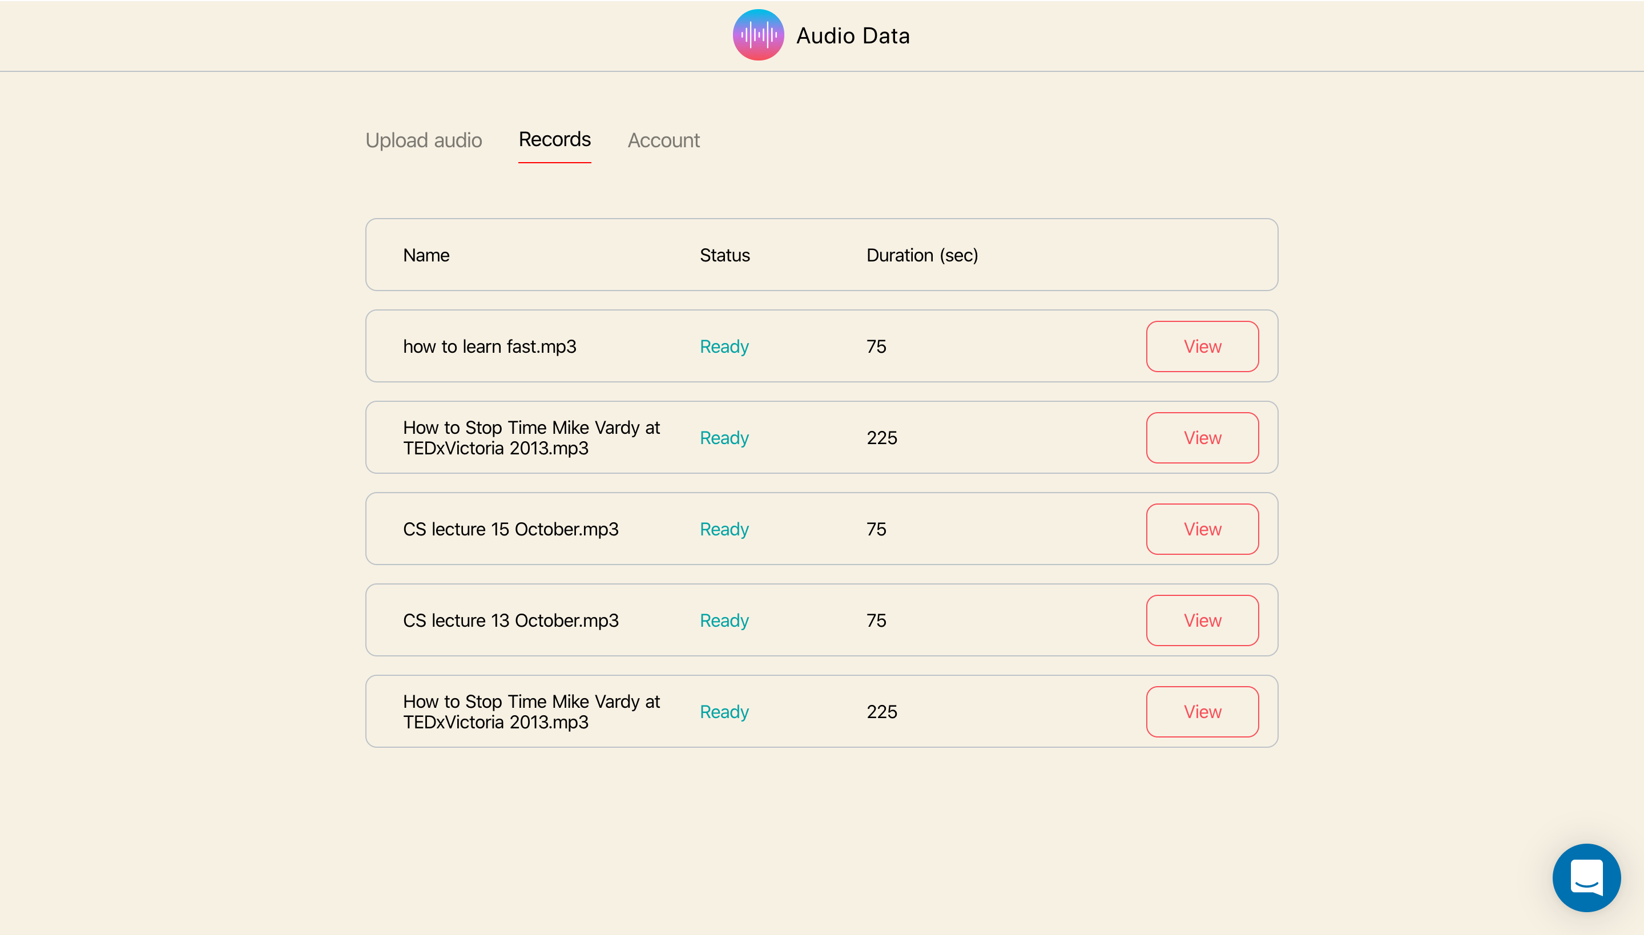
Task: Click duration value of how to learn fast.mp3
Action: [x=876, y=347]
